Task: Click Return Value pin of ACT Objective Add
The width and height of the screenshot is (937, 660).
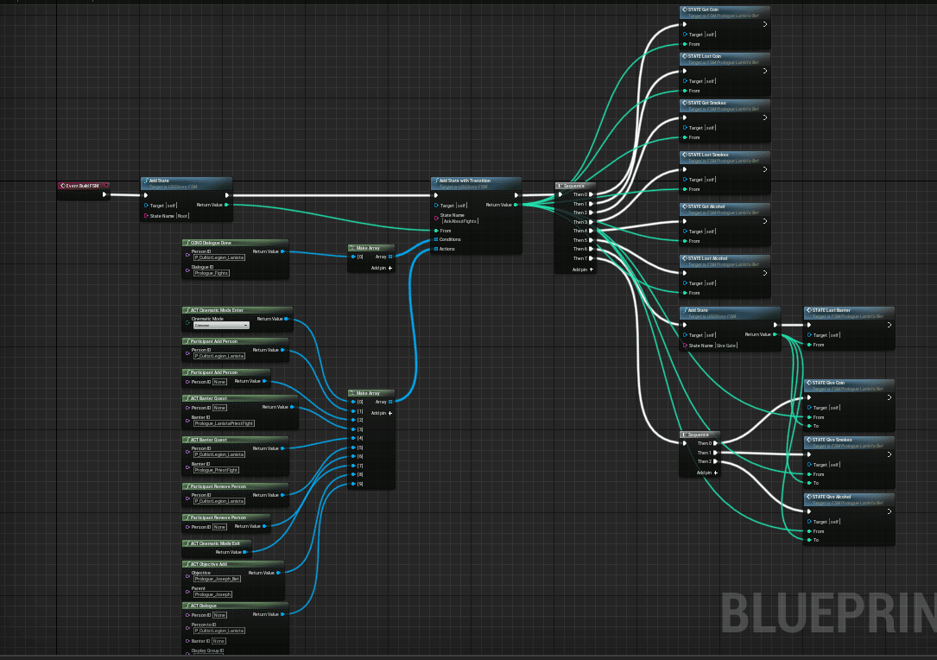Action: point(278,573)
